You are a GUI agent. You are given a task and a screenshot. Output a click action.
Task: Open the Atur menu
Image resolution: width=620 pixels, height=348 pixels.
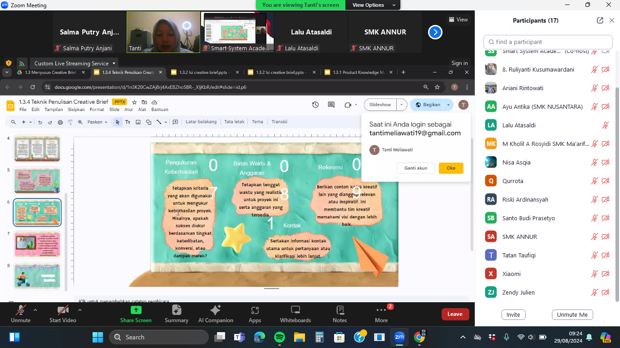point(128,110)
